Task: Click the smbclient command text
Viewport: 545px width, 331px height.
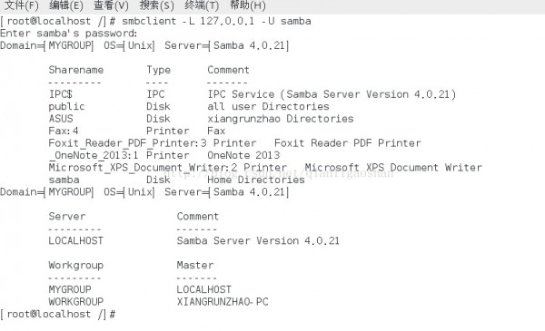Action: (x=216, y=21)
